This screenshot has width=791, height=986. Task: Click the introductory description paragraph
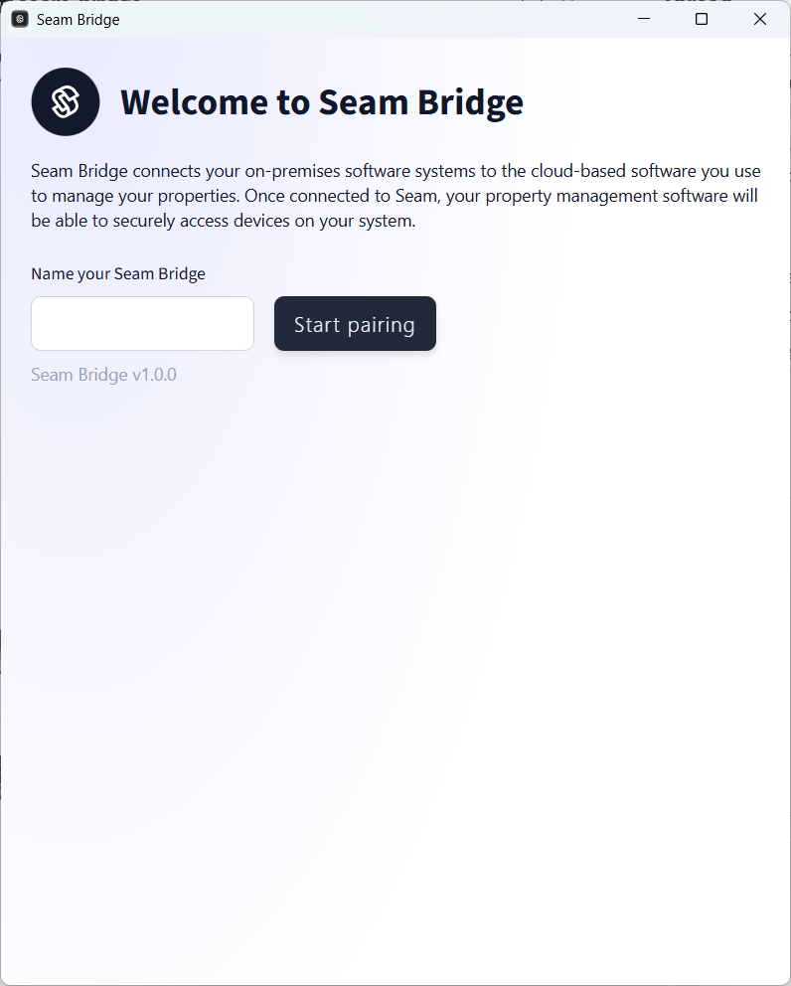pyautogui.click(x=395, y=195)
